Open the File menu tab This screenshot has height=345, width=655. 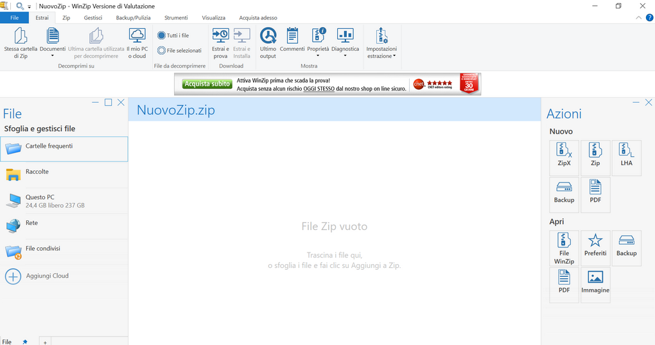point(14,17)
